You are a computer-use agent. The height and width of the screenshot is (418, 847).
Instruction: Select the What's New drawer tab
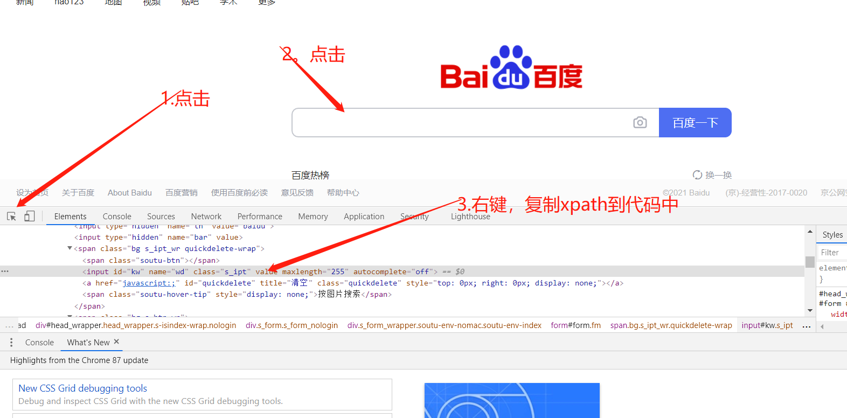point(88,343)
